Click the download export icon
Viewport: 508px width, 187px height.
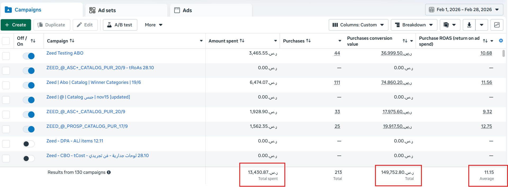coord(469,25)
